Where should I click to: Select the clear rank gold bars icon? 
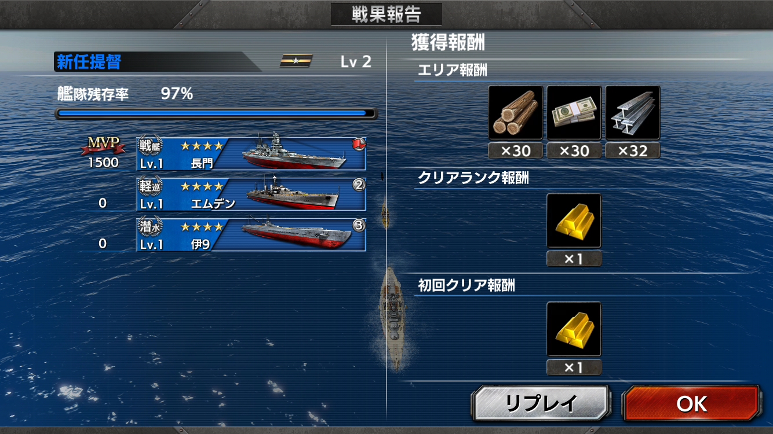tap(574, 221)
